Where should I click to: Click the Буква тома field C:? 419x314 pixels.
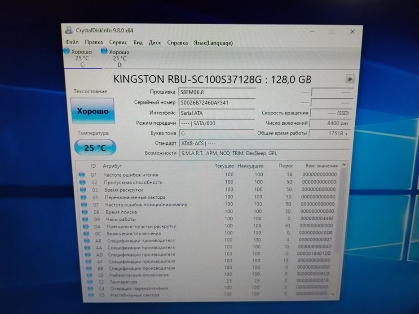tap(217, 133)
